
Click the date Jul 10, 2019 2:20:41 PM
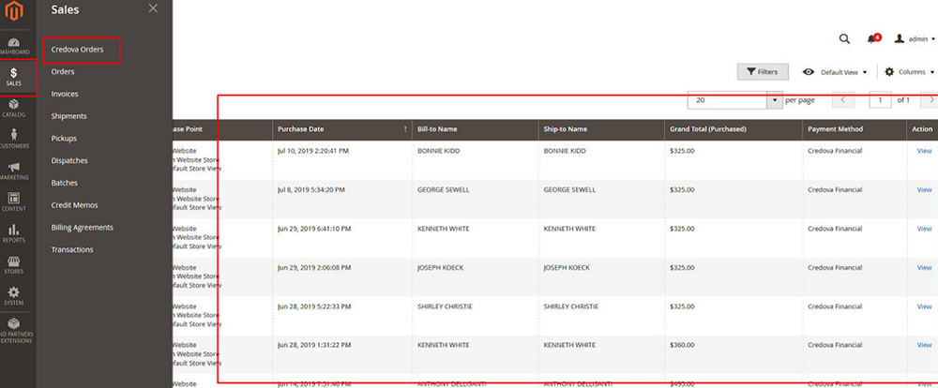[x=313, y=151]
